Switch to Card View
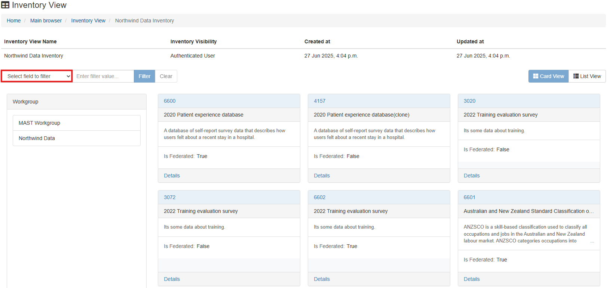607x288 pixels. 548,76
